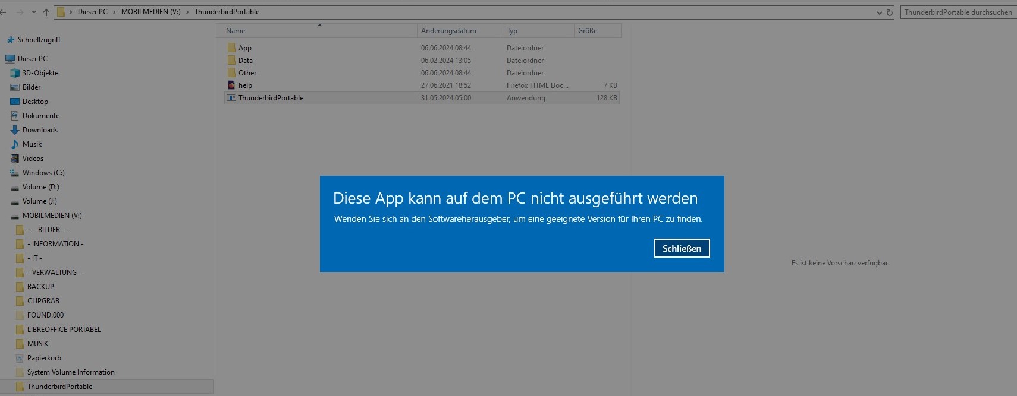Select System Volume Information in tree
The image size is (1017, 396).
point(71,372)
